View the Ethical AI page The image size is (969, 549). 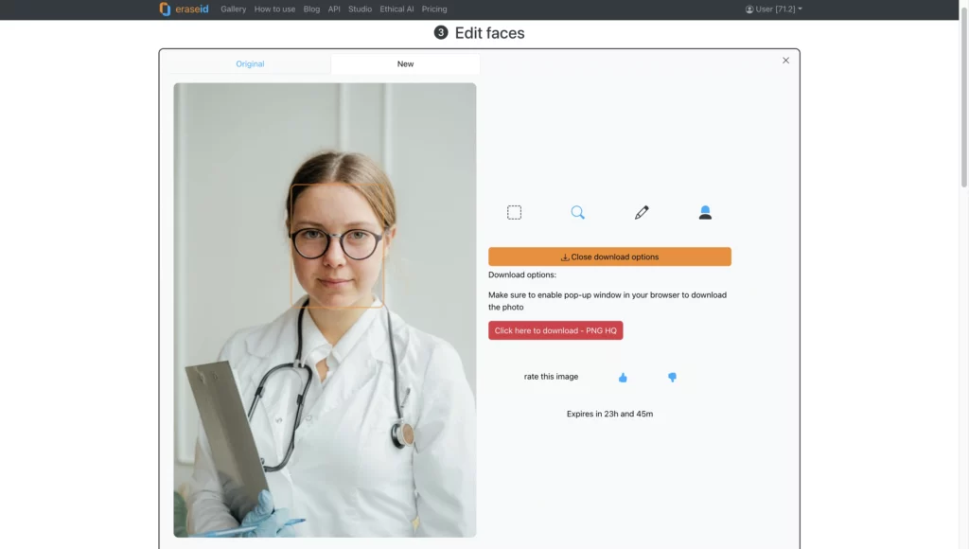tap(396, 9)
